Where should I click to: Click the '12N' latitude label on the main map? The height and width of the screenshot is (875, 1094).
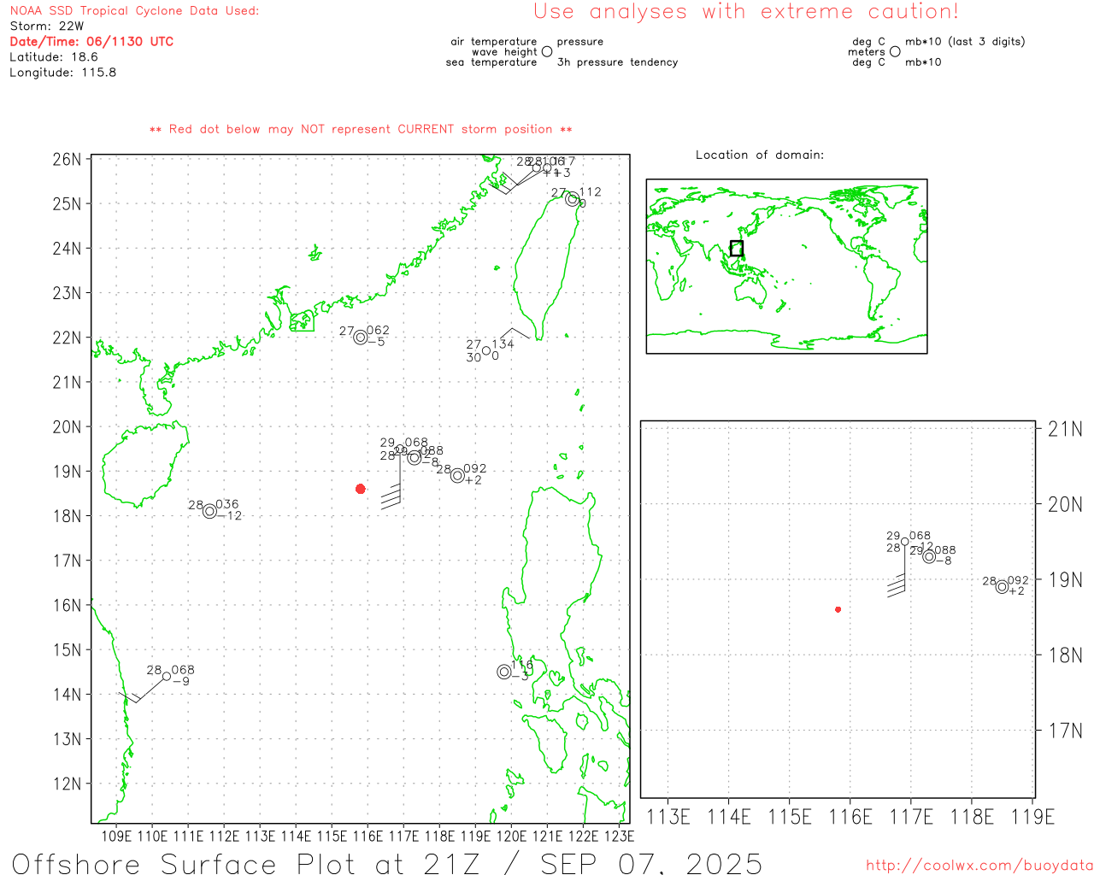tap(67, 784)
